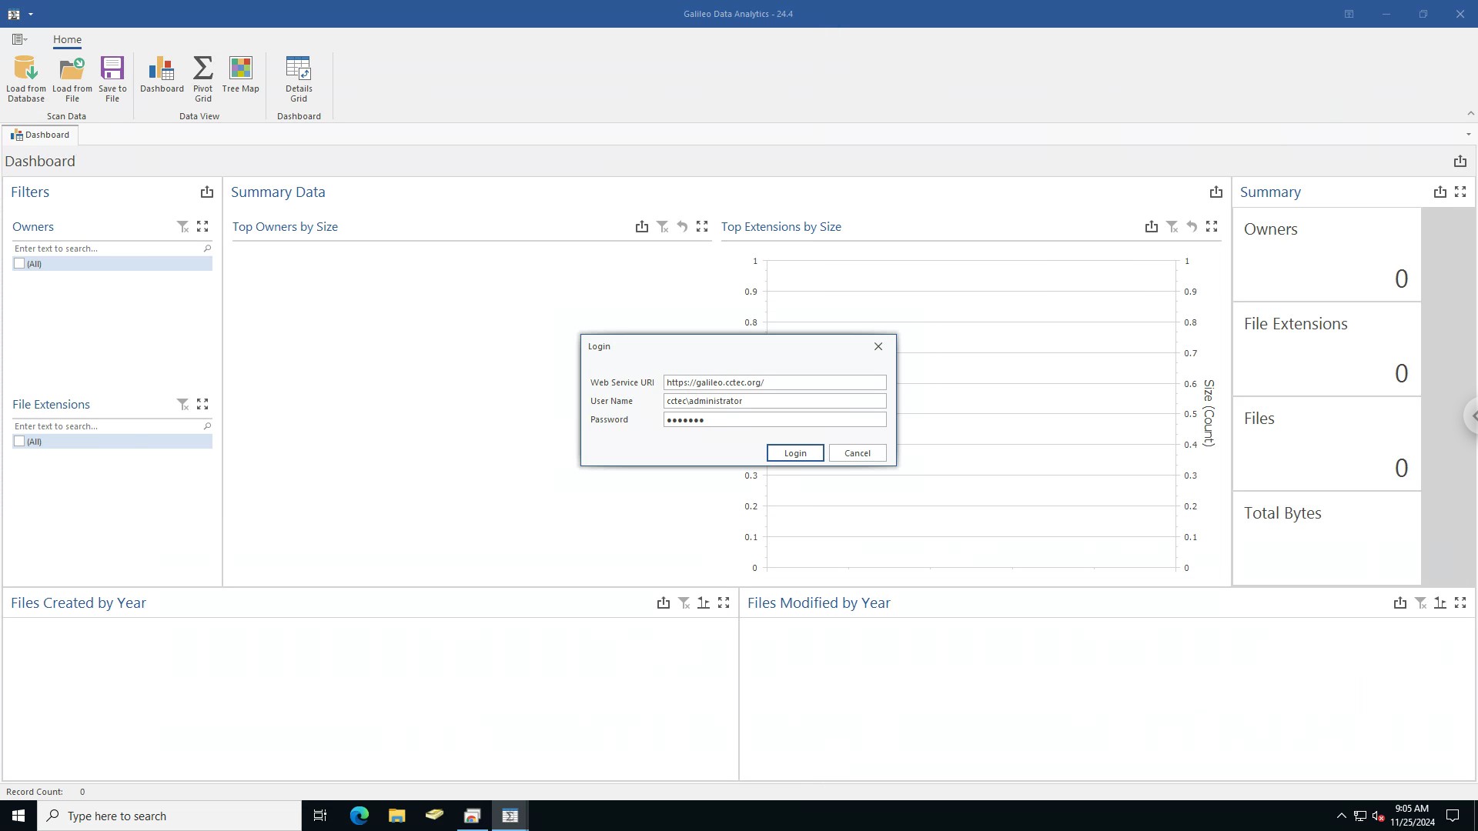Select the Home ribbon tab
Screen dimensions: 1478x831
pyautogui.click(x=67, y=39)
